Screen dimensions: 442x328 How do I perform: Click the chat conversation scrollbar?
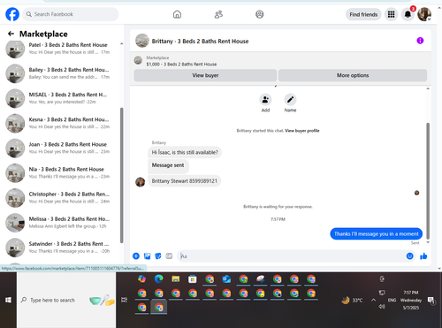click(428, 180)
